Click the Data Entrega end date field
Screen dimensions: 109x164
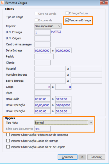64,51
